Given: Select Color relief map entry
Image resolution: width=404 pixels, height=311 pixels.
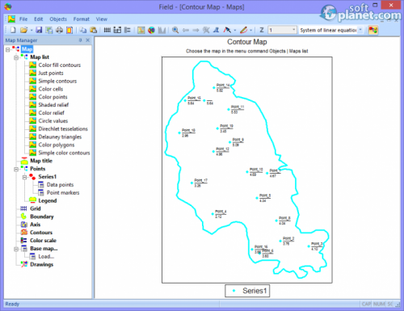Looking at the screenshot, I should click(51, 113).
